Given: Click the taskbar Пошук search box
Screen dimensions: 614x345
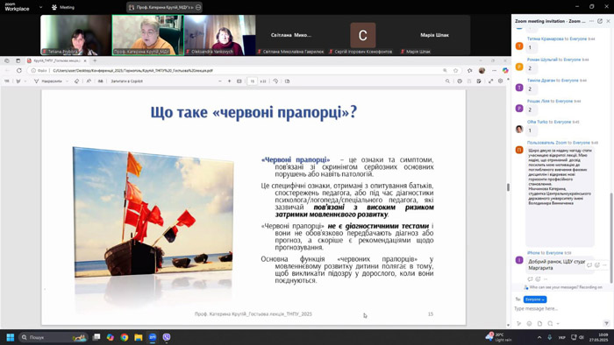Looking at the screenshot, I should [x=54, y=337].
